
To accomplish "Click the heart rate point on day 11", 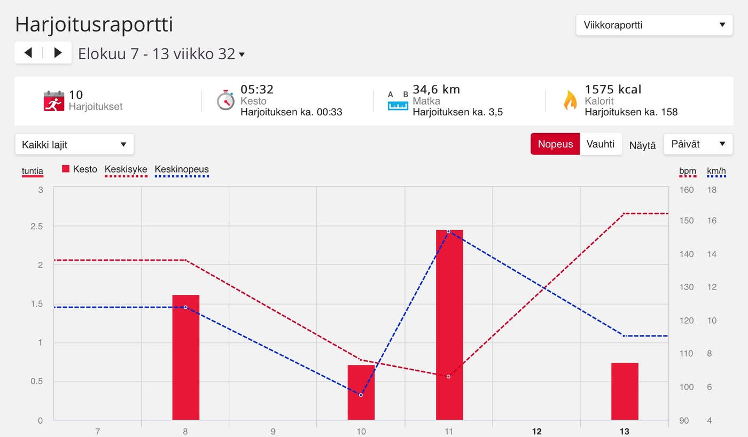I will click(x=448, y=377).
